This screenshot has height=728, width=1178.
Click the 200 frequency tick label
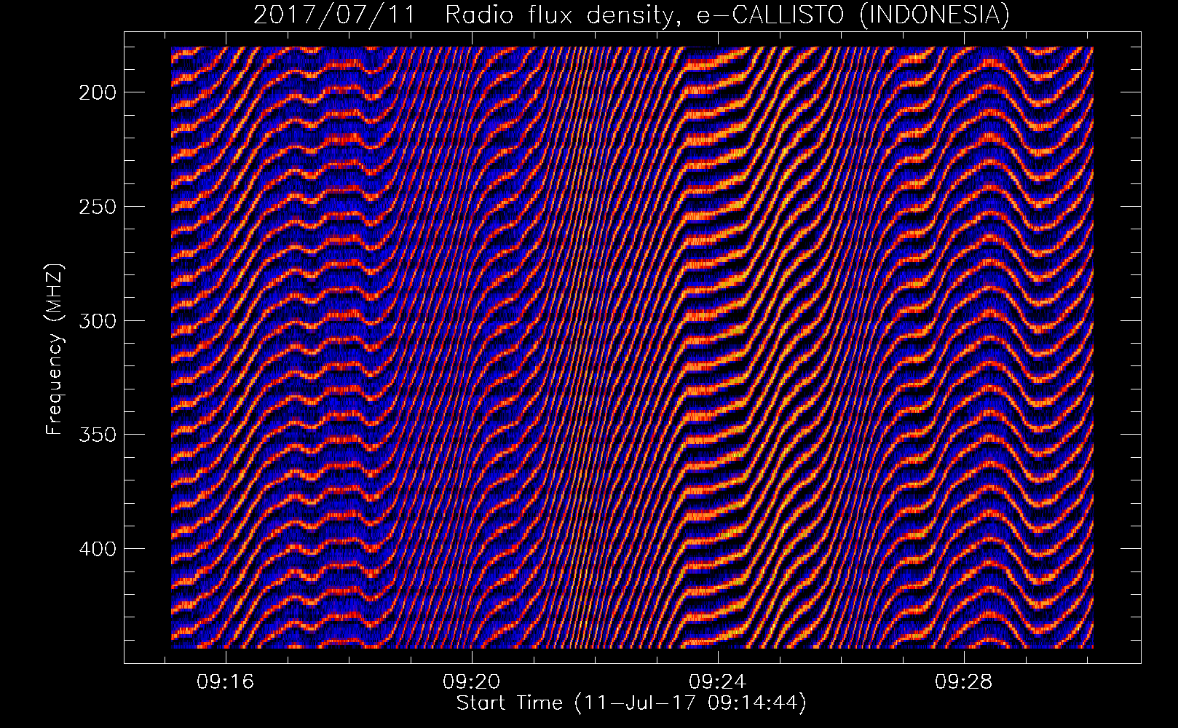(x=98, y=92)
